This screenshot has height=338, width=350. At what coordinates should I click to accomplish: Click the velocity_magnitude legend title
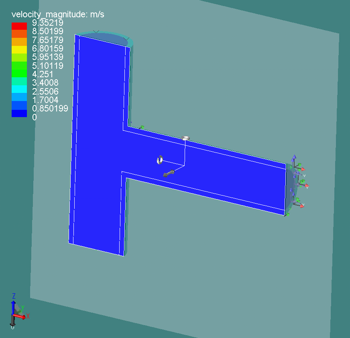point(58,15)
